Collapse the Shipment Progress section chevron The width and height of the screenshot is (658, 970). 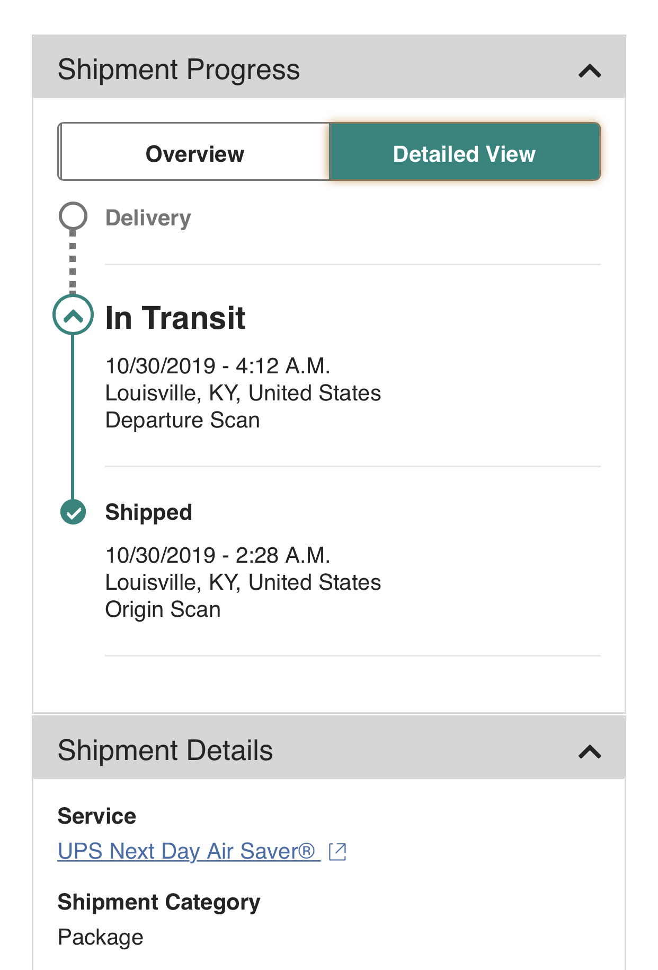click(590, 71)
